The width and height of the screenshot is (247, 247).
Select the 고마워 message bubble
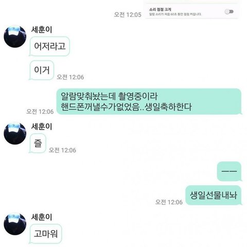point(46,234)
